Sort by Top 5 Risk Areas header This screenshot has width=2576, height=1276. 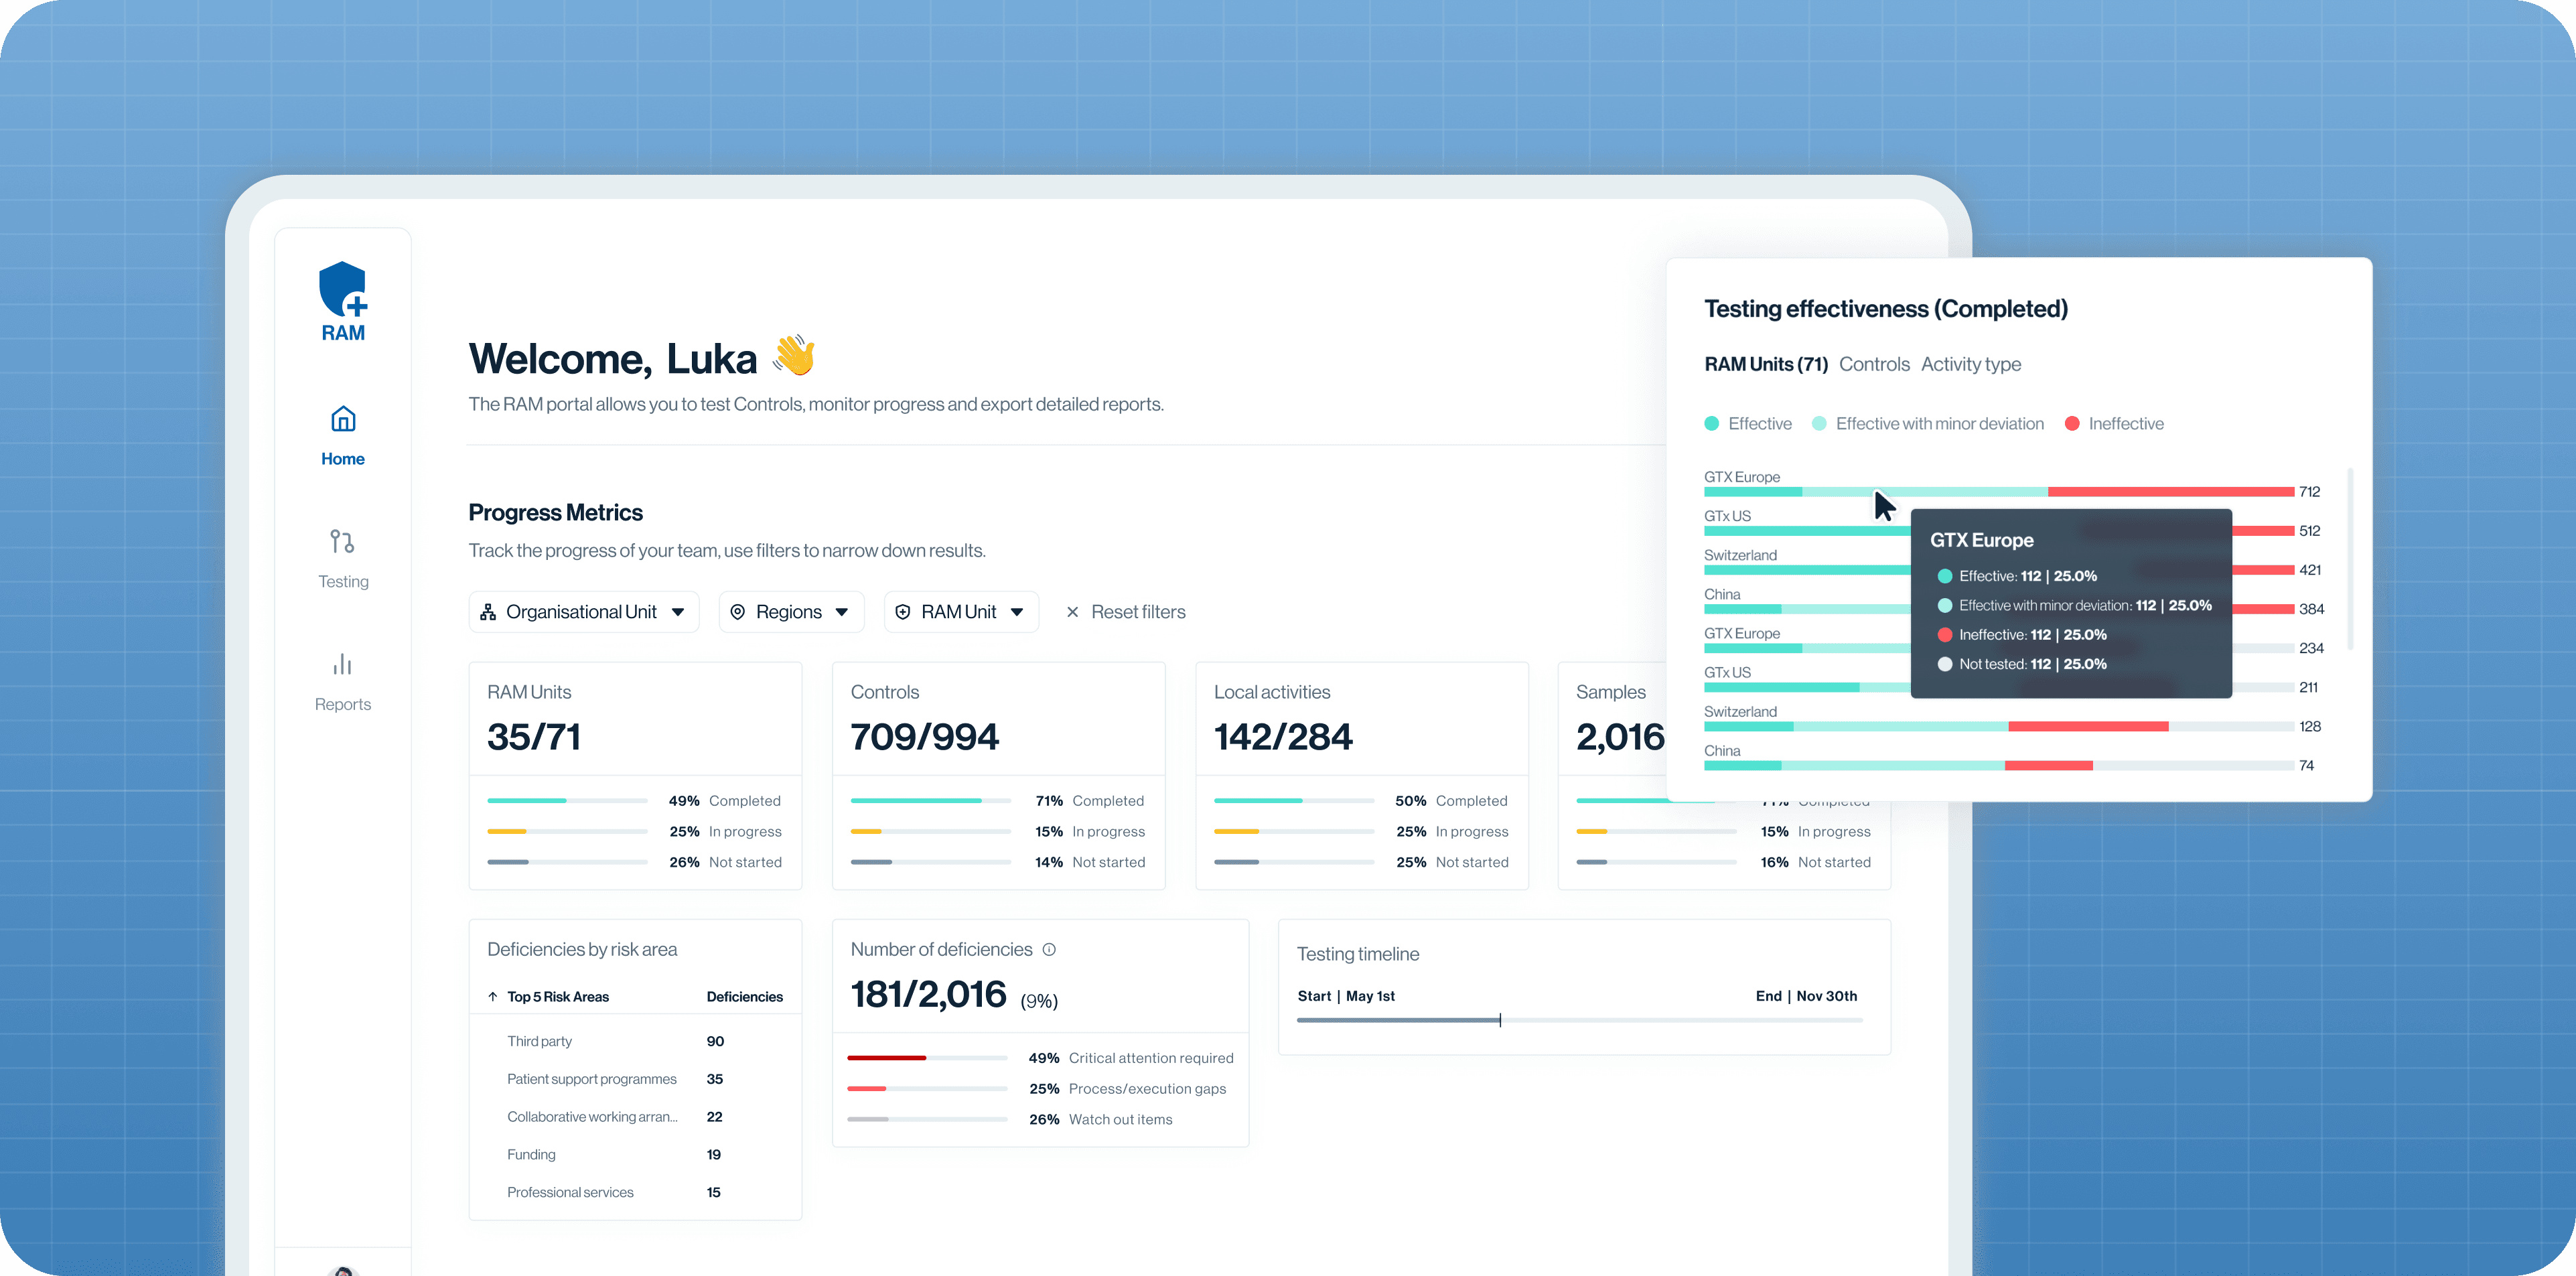click(557, 997)
